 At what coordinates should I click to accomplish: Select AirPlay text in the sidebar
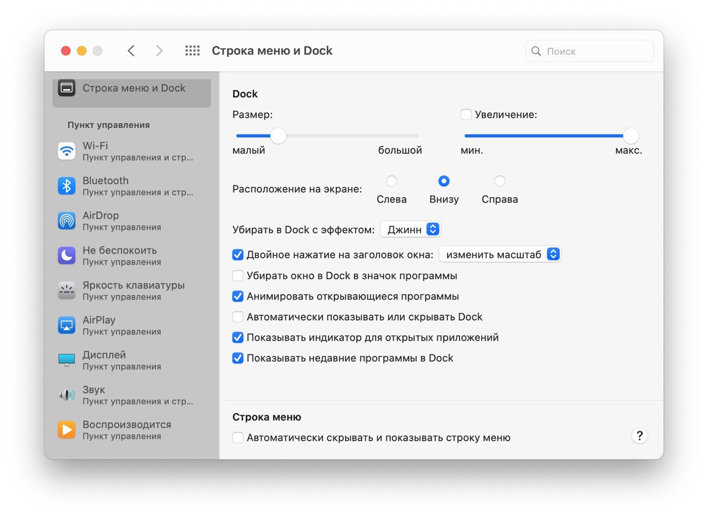(x=99, y=320)
